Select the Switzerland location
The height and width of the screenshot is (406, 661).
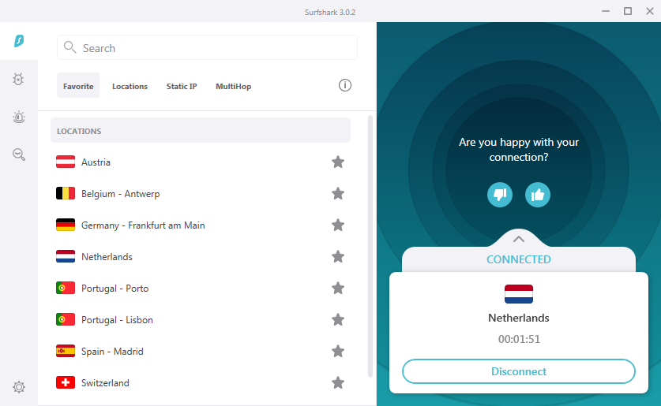[201, 383]
